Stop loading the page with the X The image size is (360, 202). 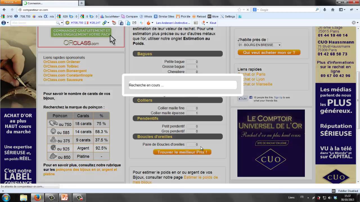point(248,10)
